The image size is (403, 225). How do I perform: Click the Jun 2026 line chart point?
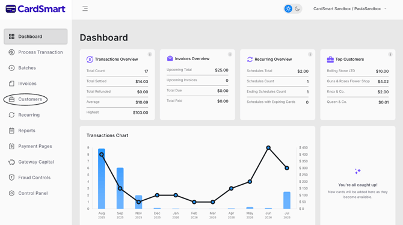pyautogui.click(x=268, y=147)
